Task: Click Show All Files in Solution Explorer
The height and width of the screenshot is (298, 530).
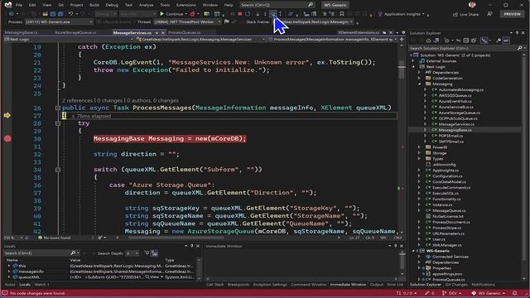Action: point(474,41)
